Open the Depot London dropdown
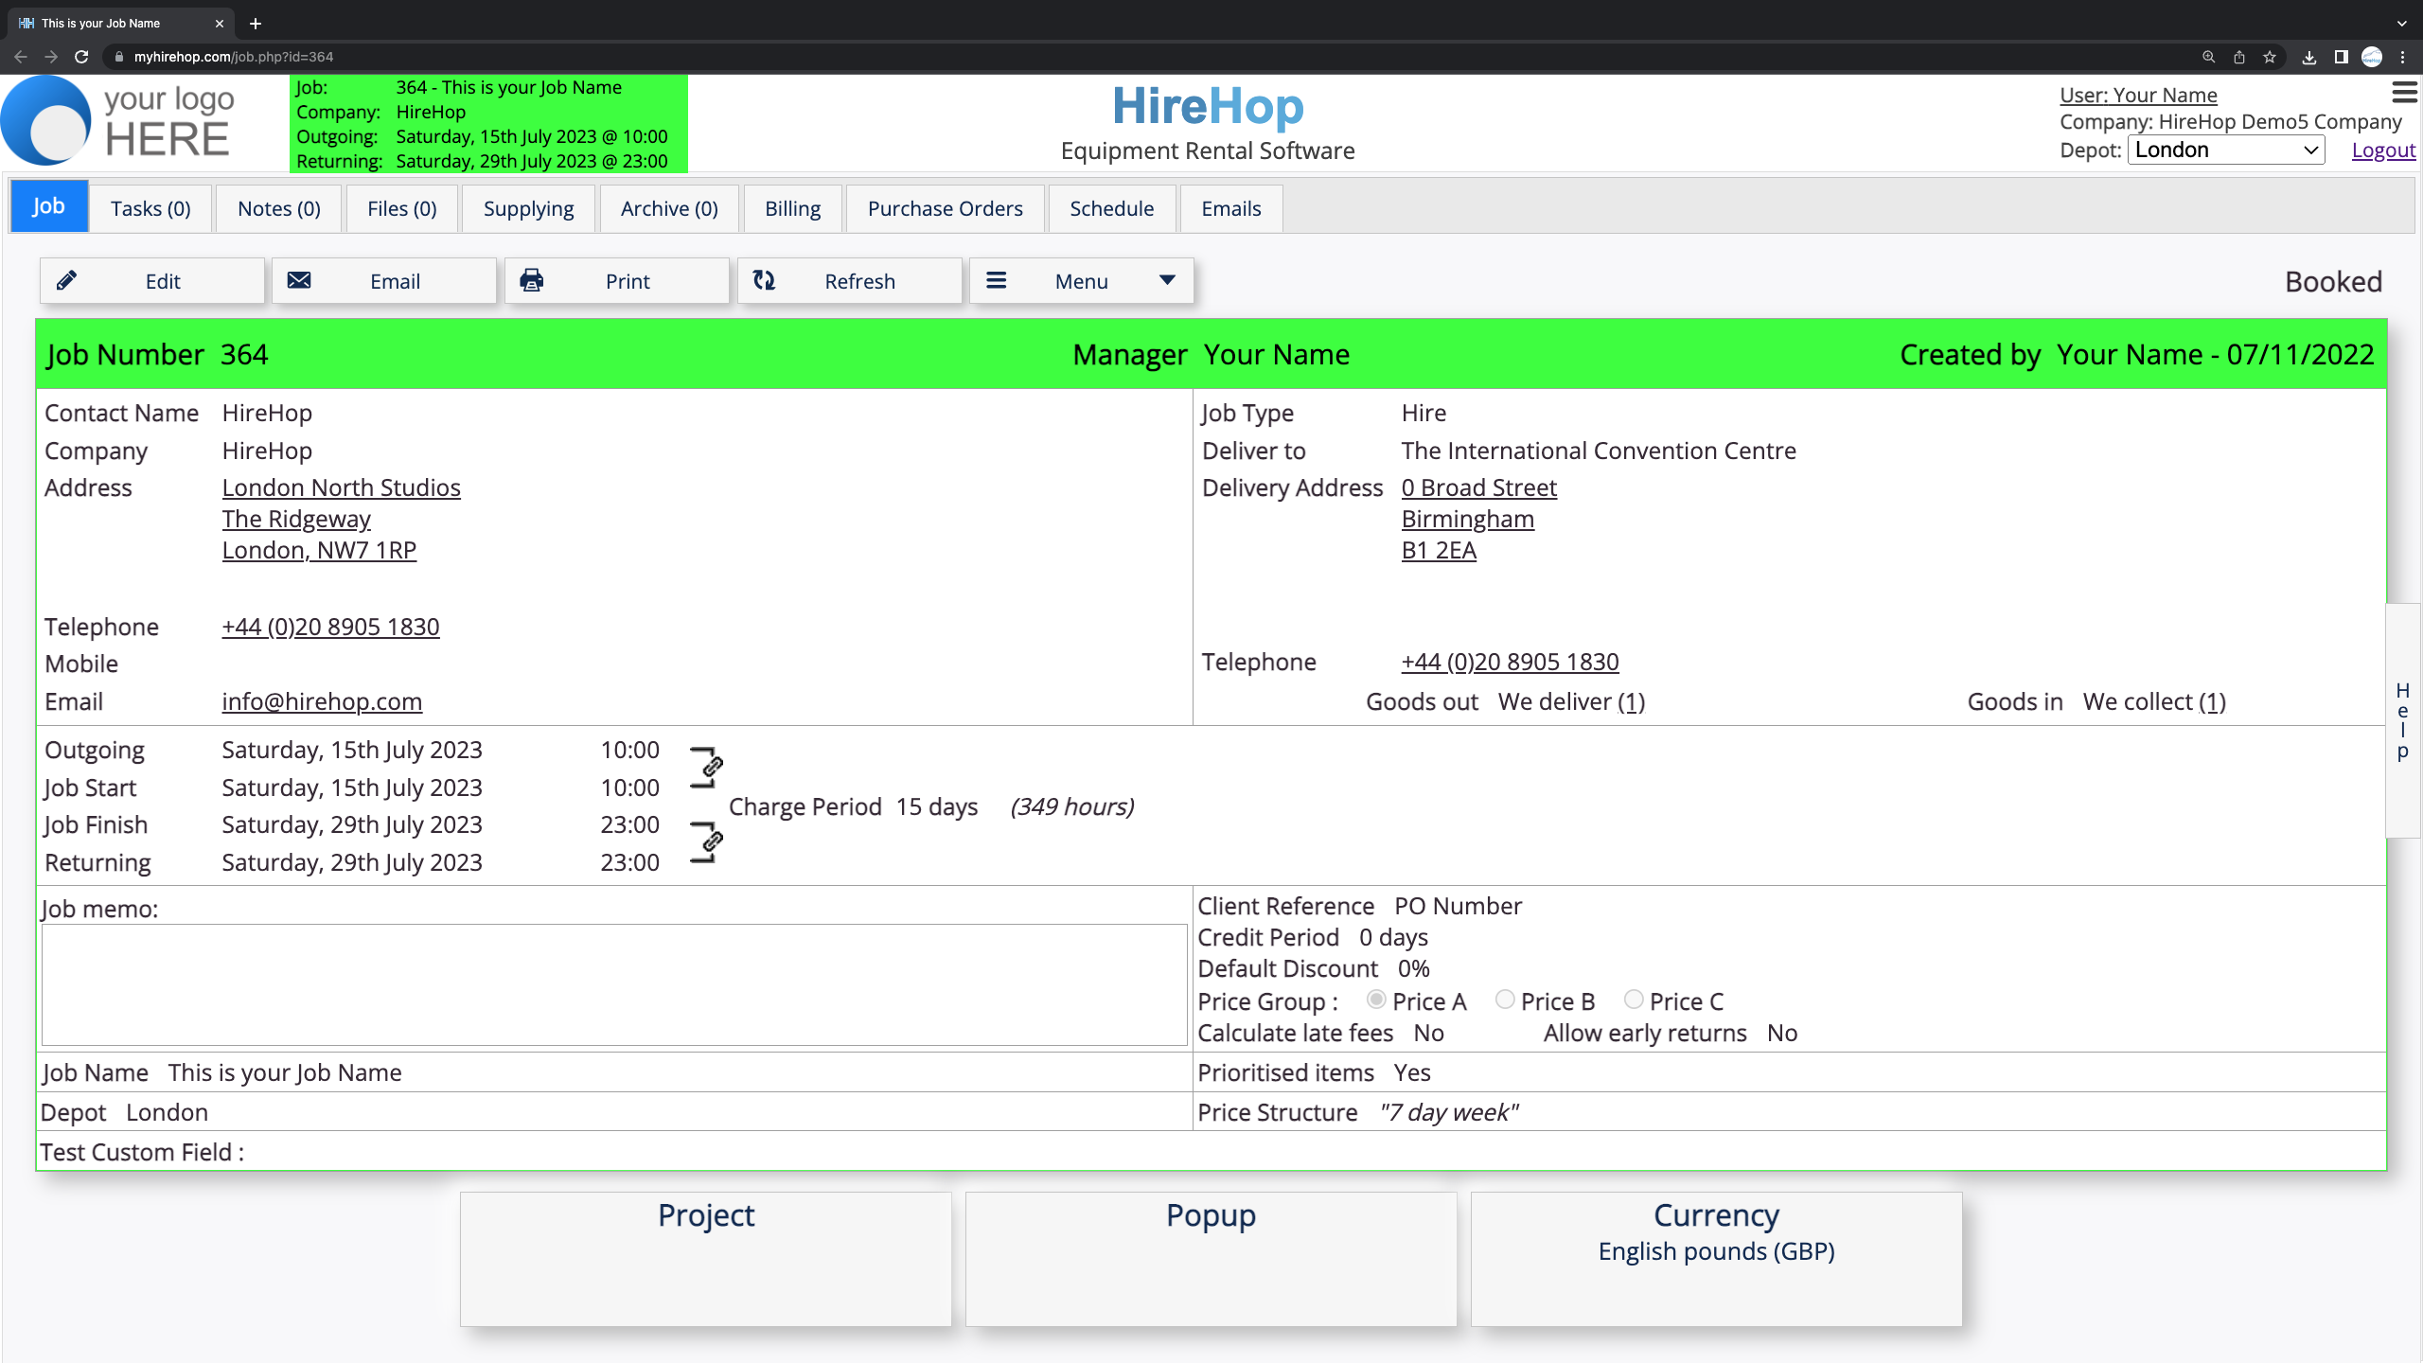The height and width of the screenshot is (1363, 2423). [2225, 150]
